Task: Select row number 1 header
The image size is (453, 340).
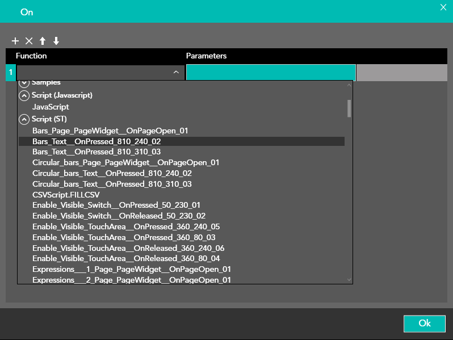Action: (x=11, y=73)
